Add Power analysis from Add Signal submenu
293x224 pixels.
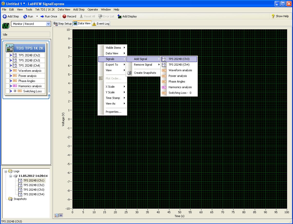[179, 76]
